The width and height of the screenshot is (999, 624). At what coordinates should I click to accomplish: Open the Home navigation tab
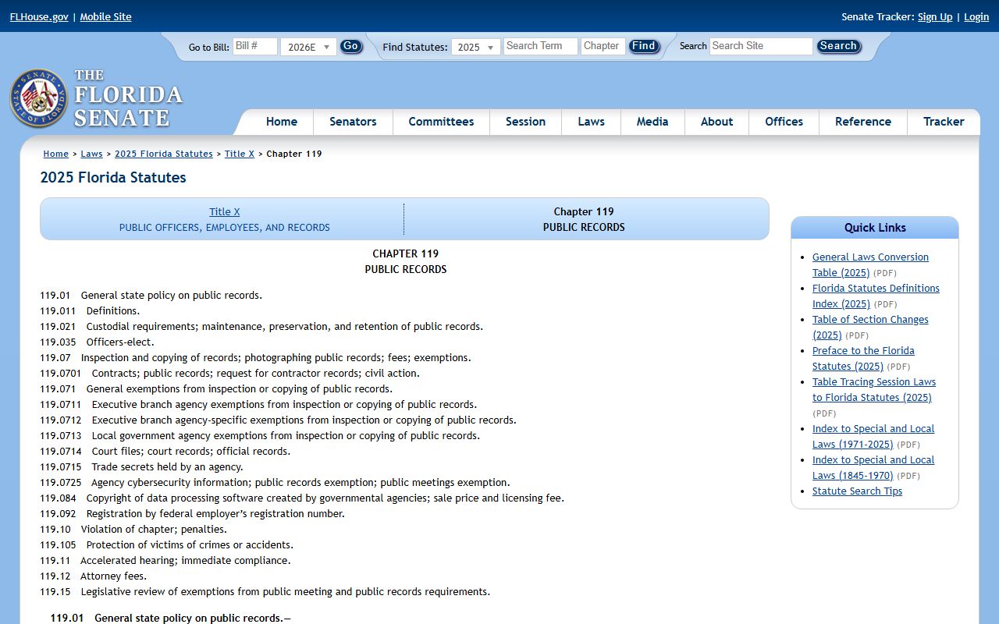(282, 122)
